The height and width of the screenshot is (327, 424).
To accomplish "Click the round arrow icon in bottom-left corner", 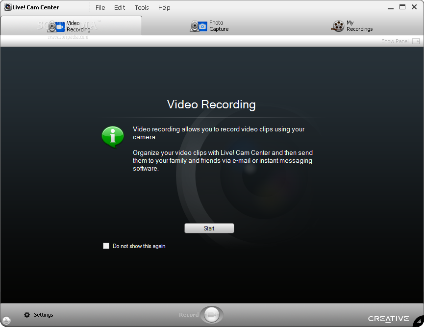I will (x=6, y=320).
